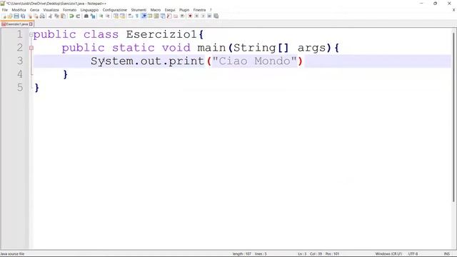
Task: Click the UTF-8 encoding status entry
Action: [x=413, y=254]
